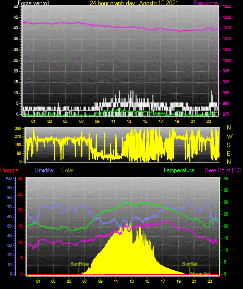
Task: Click the 1020 pressure scale value
Action: tap(227, 17)
